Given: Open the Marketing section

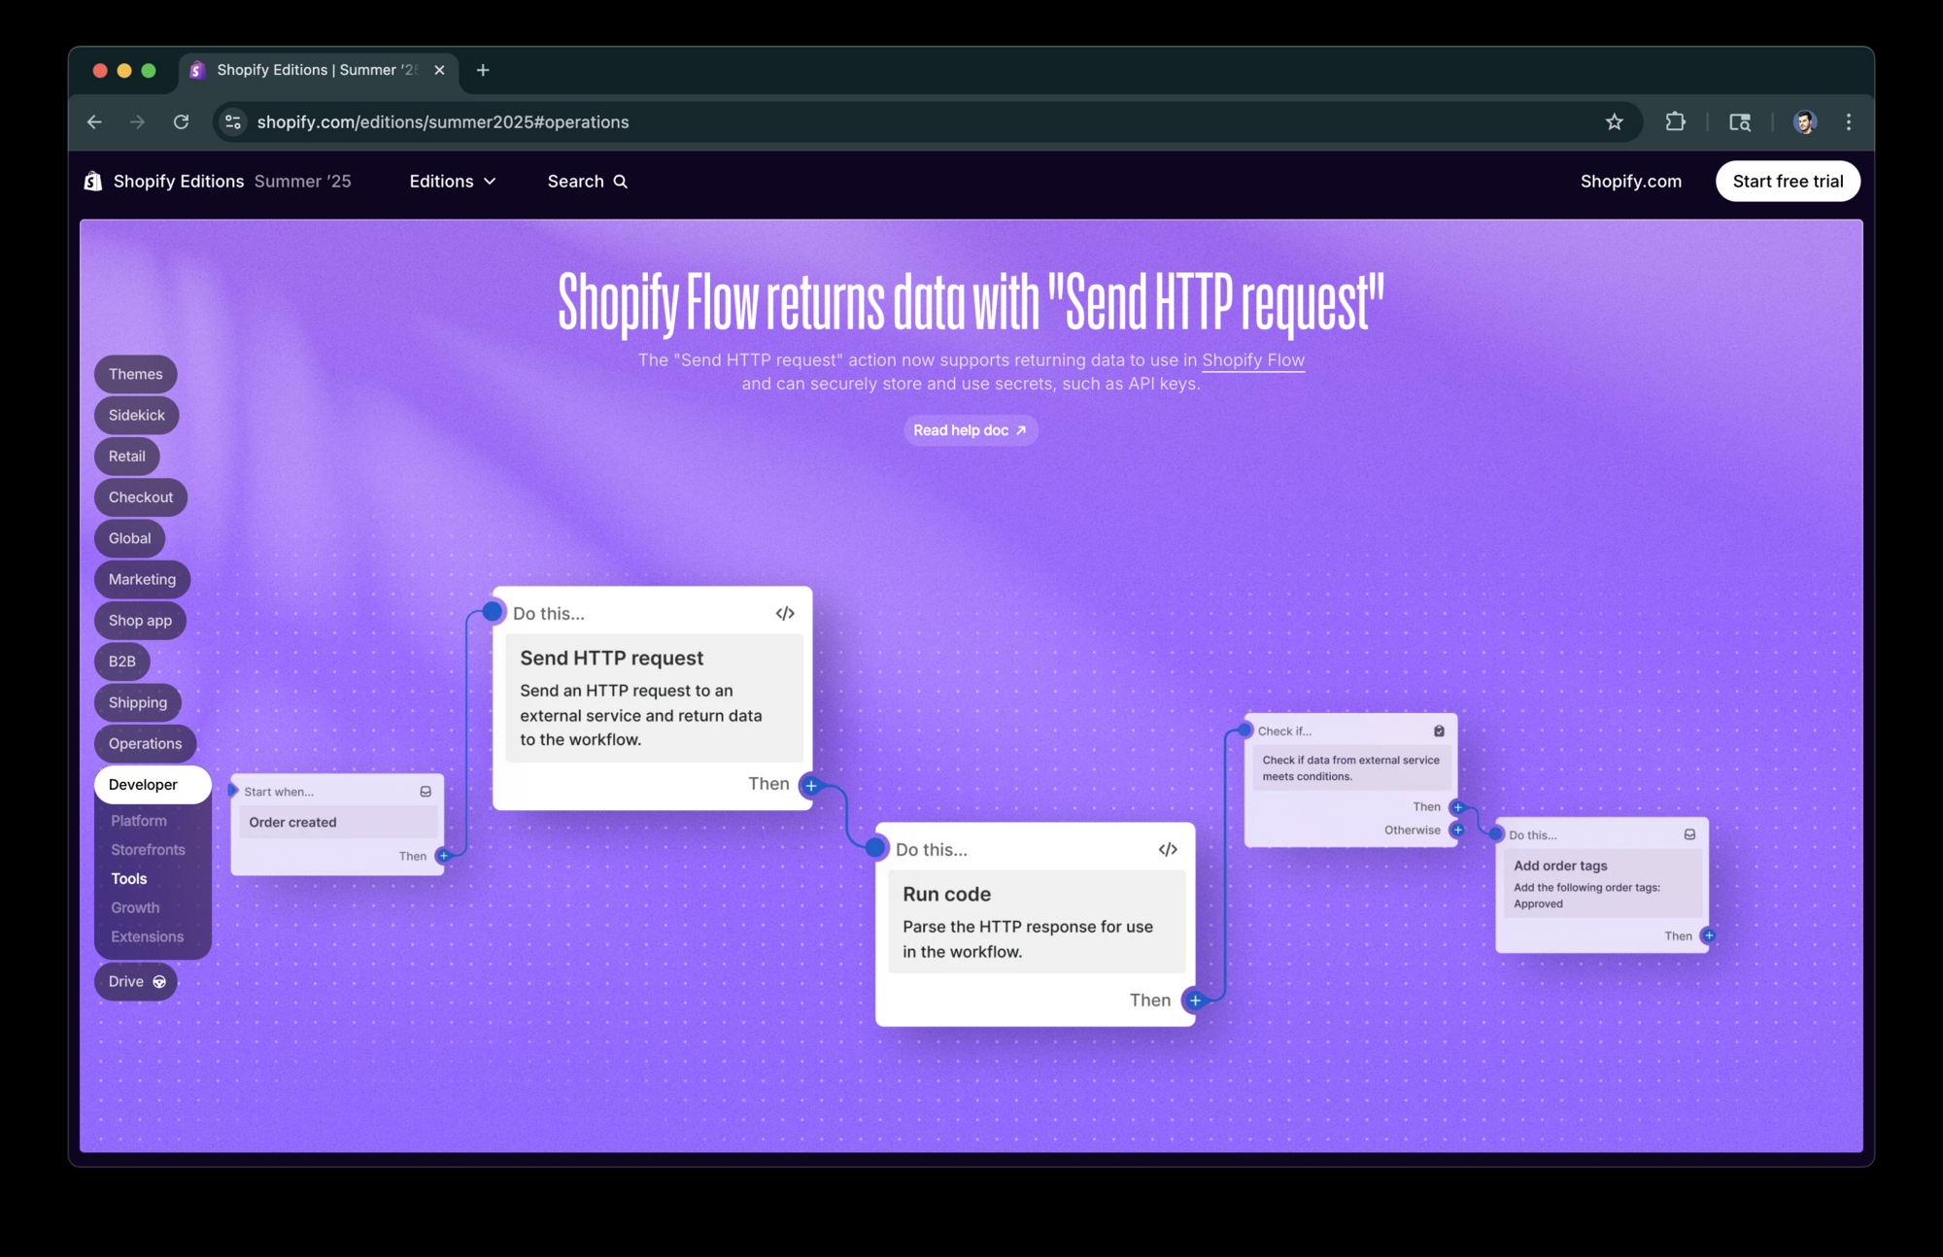Looking at the screenshot, I should point(142,580).
